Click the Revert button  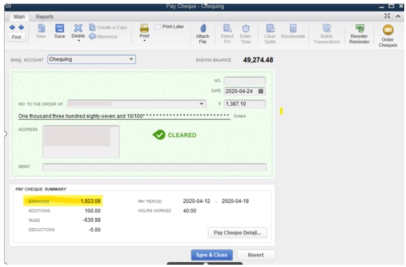pyautogui.click(x=256, y=255)
